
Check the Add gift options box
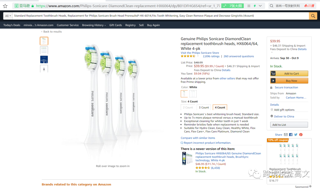point(272,110)
